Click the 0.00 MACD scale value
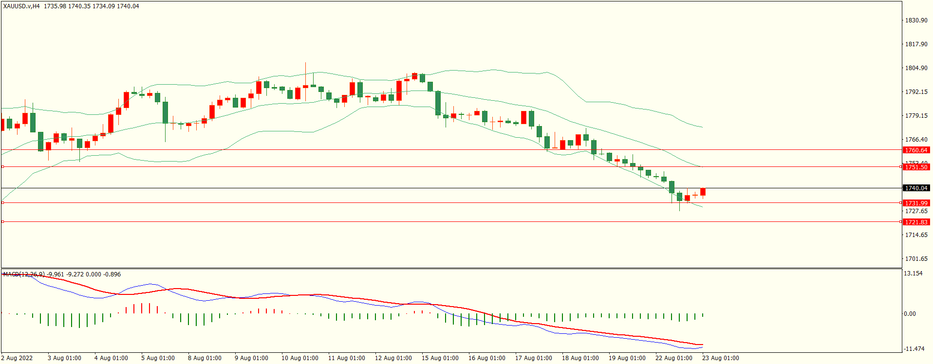933x364 pixels. pyautogui.click(x=910, y=314)
